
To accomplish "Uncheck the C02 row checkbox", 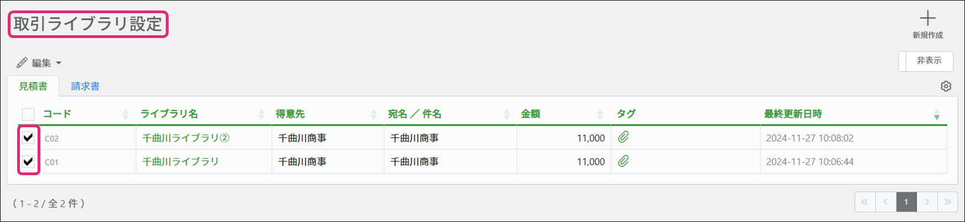I will pos(28,138).
